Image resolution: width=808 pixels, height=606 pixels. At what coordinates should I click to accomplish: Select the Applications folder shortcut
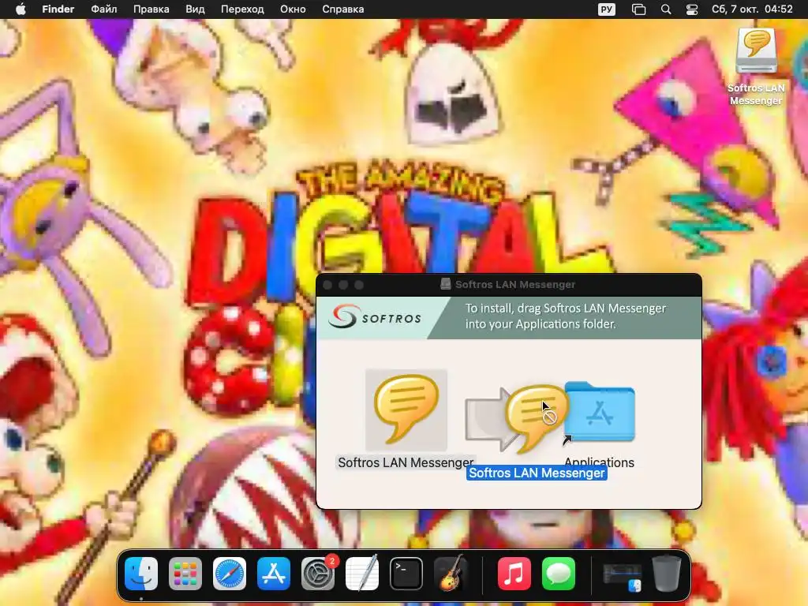point(600,412)
